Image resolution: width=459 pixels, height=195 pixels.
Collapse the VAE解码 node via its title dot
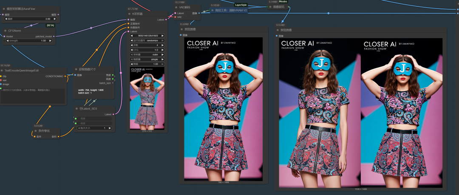pos(176,7)
